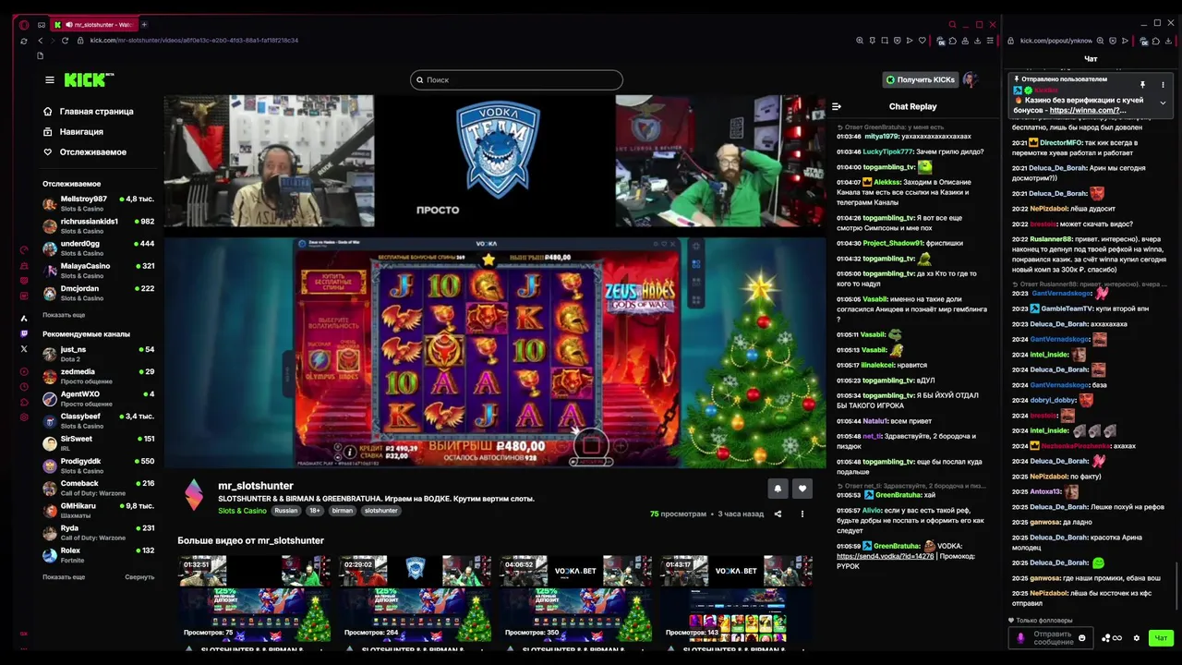Open chat settings gear
The height and width of the screenshot is (665, 1182).
(1137, 638)
